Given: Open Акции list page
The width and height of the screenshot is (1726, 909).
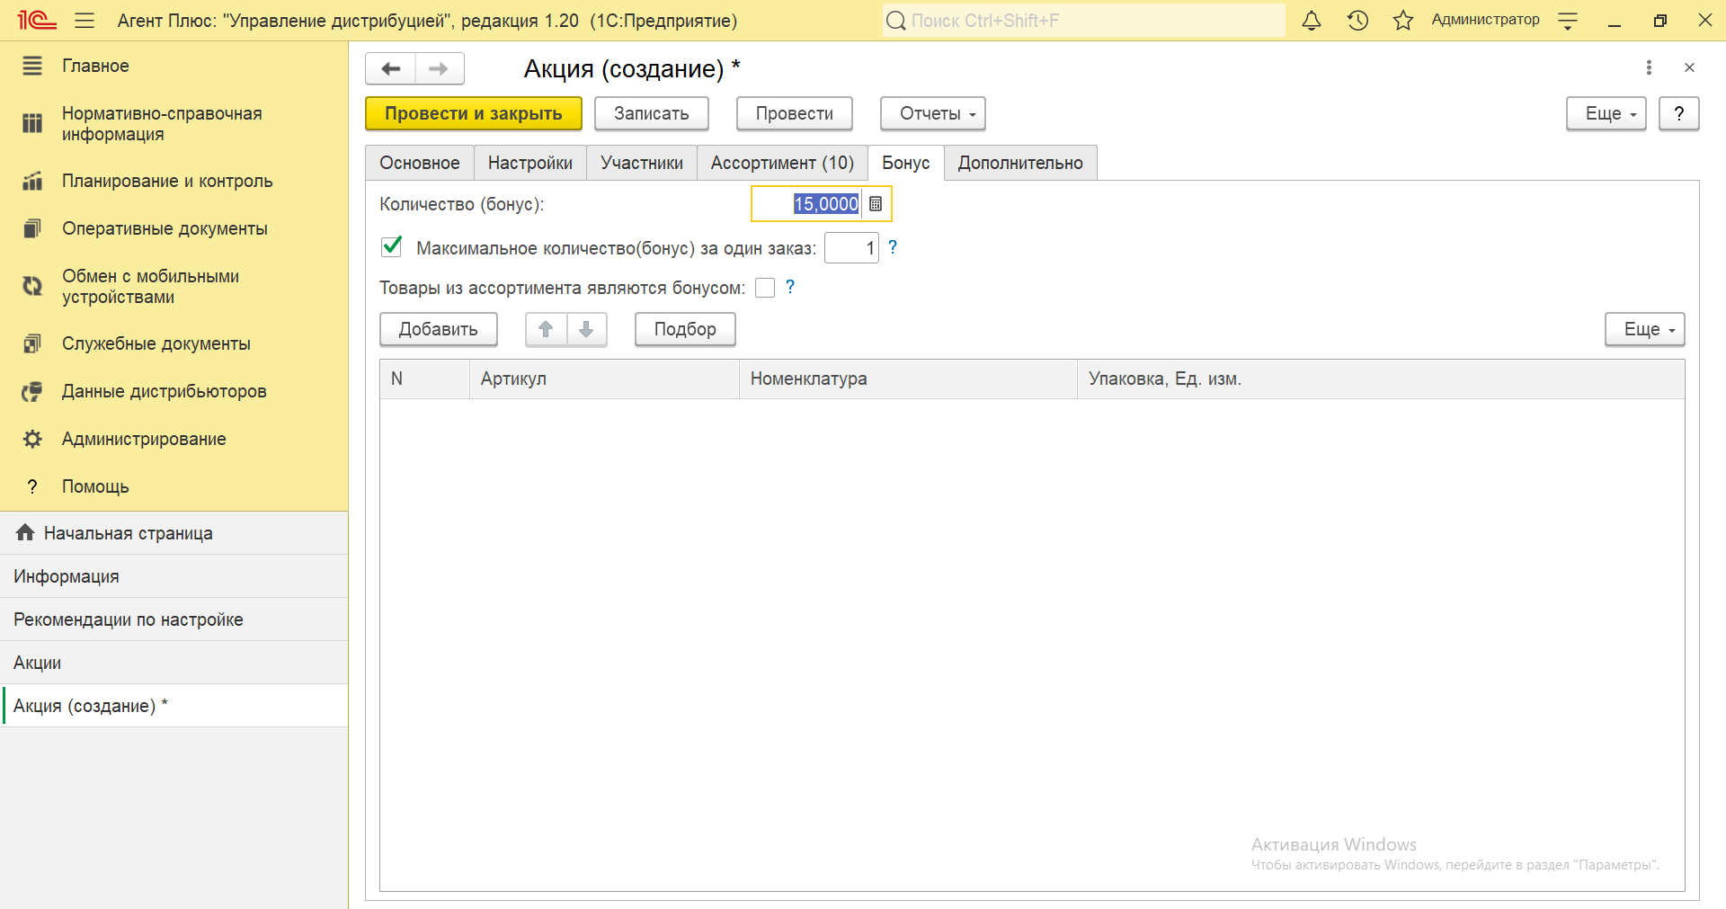Looking at the screenshot, I should coord(173,663).
